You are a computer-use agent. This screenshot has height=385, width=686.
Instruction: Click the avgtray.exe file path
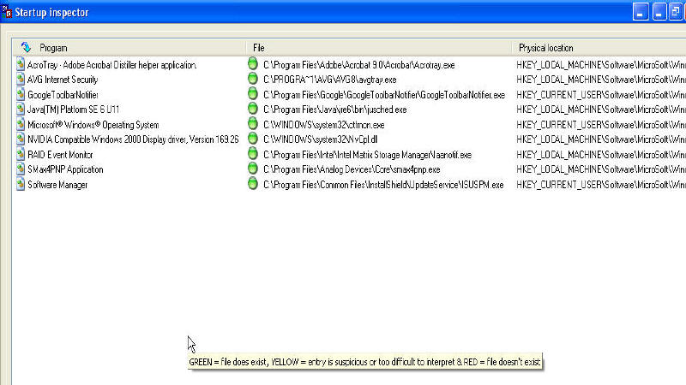point(330,80)
